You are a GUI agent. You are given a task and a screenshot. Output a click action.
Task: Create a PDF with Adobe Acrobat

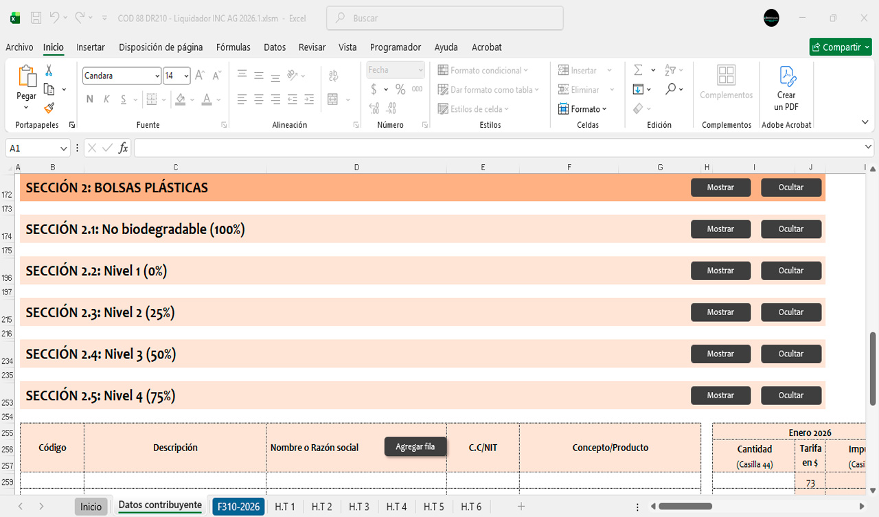click(x=786, y=89)
